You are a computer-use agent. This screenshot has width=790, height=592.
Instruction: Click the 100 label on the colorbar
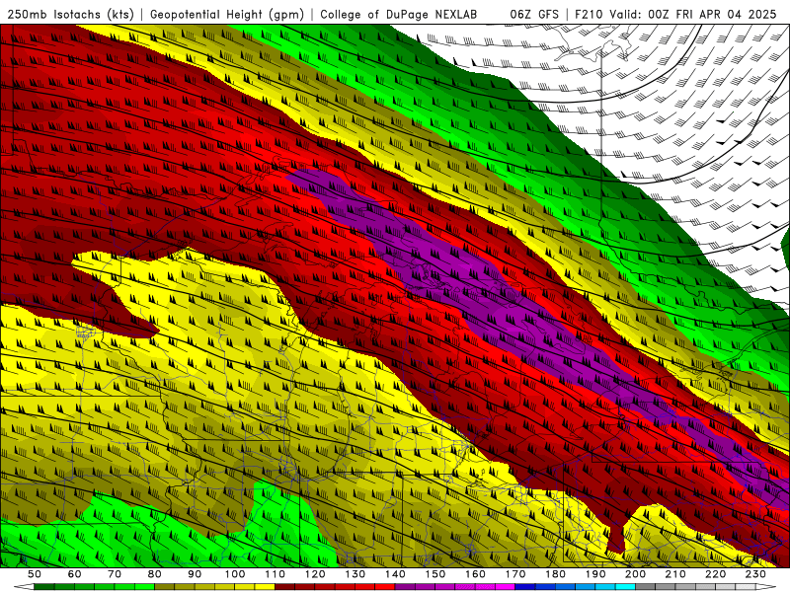(x=235, y=574)
